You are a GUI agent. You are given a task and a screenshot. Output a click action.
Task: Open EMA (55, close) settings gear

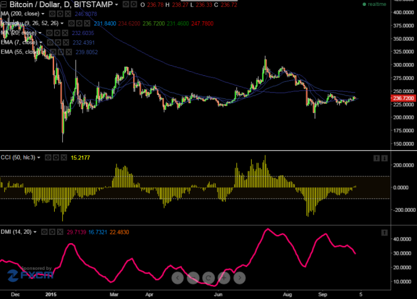pyautogui.click(x=61, y=52)
